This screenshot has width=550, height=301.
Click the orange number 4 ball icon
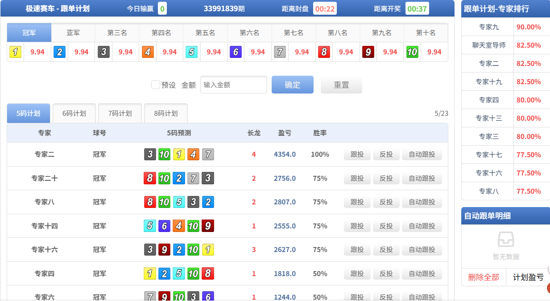147,52
